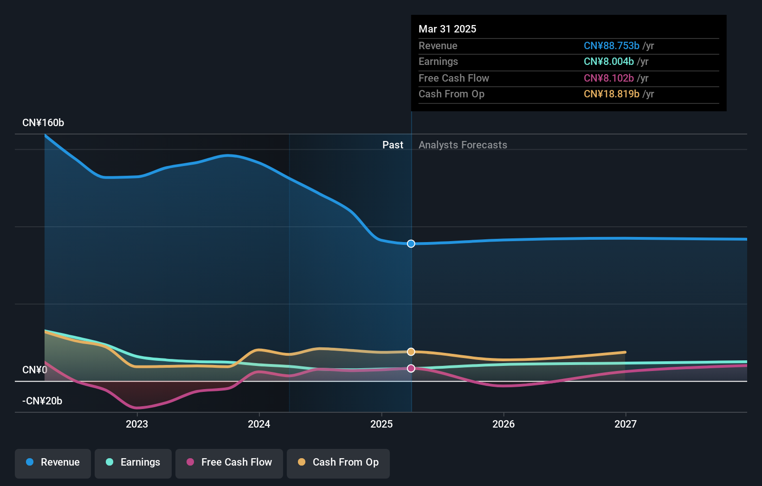Toggle the Revenue legend button
This screenshot has width=762, height=486.
pos(53,463)
